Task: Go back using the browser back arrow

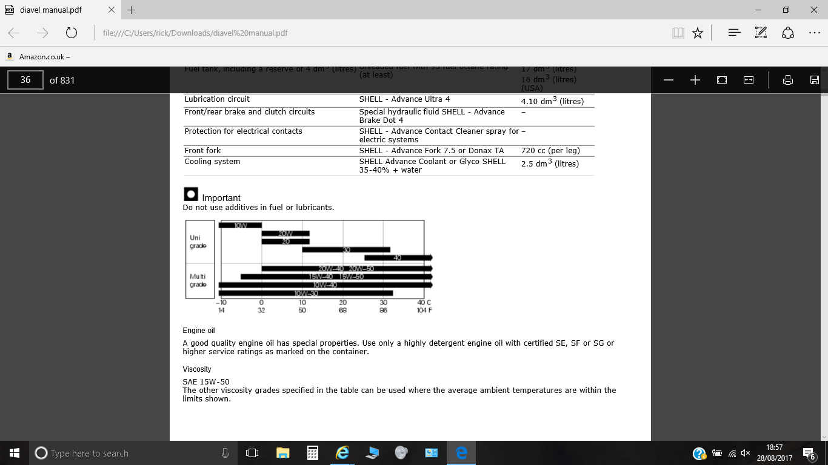Action: pyautogui.click(x=14, y=33)
